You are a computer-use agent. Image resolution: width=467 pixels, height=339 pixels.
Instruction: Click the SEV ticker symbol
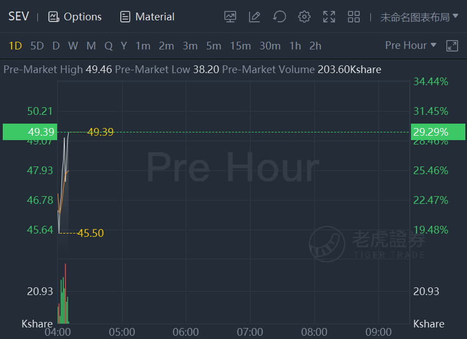click(19, 16)
